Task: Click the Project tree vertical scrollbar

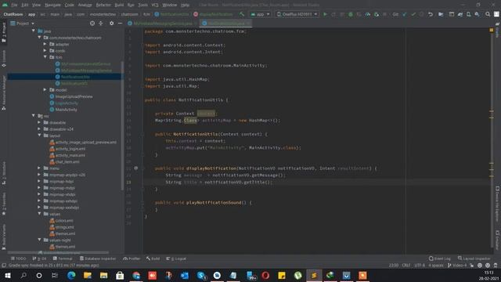Action: click(x=122, y=125)
